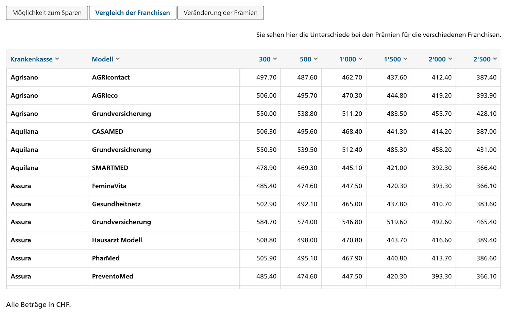Click premium value 538.80
Viewport: 510px width, 313px height.
click(x=307, y=114)
